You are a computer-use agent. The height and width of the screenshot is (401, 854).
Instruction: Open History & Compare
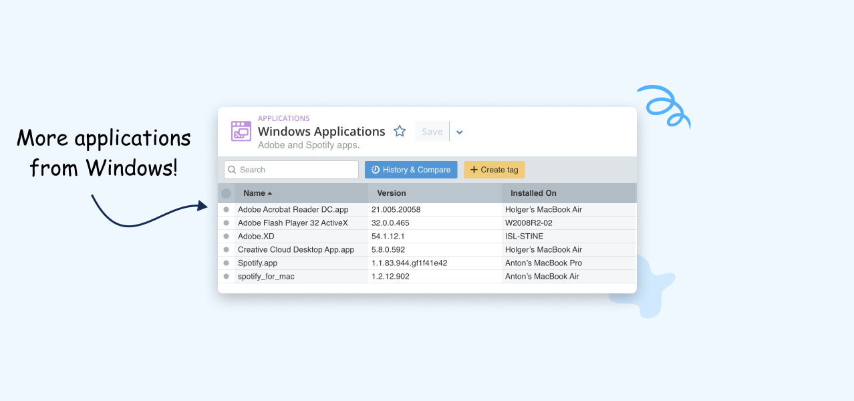pyautogui.click(x=411, y=170)
